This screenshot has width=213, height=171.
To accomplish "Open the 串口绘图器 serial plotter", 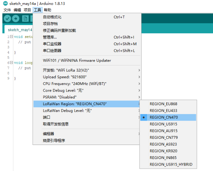I will tap(87, 51).
